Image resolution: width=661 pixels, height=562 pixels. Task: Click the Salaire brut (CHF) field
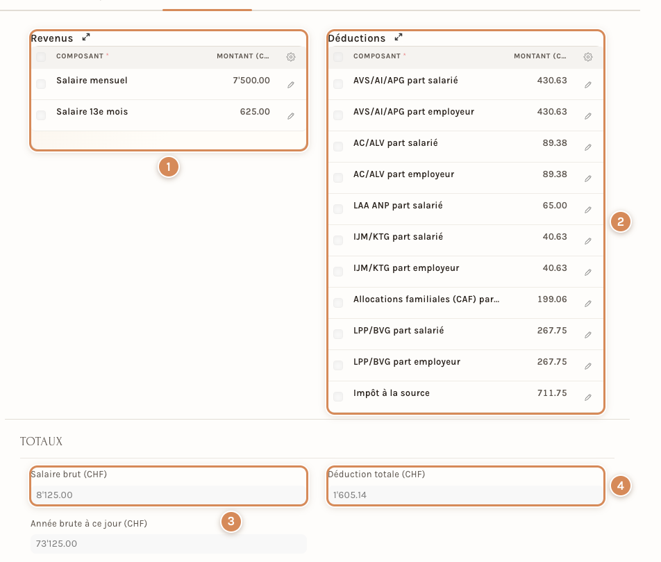tap(169, 495)
